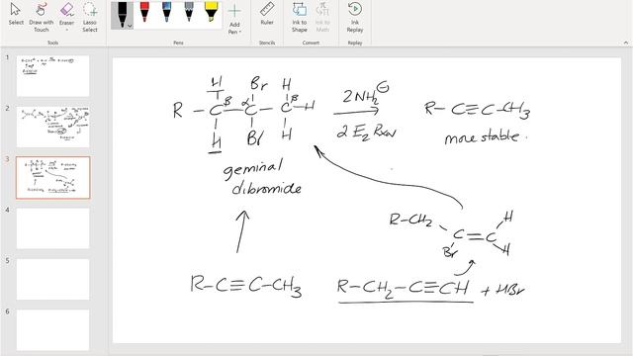Viewport: 633px width, 356px height.
Task: Click the 'more stable' handwritten note
Action: [486, 137]
